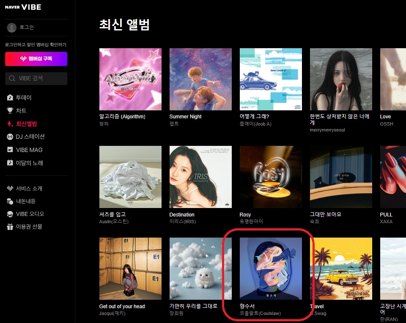The height and width of the screenshot is (323, 406).
Task: Click the profile avatar icon
Action: click(x=12, y=27)
